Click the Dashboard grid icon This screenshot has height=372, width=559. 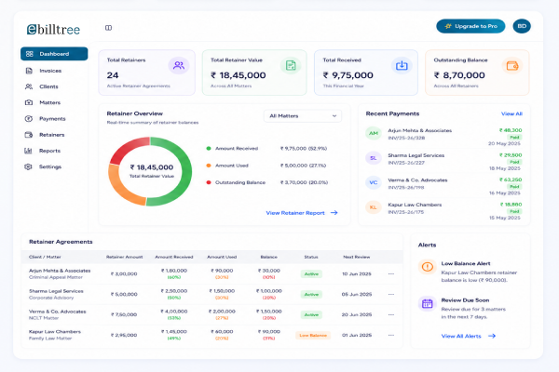coord(30,54)
